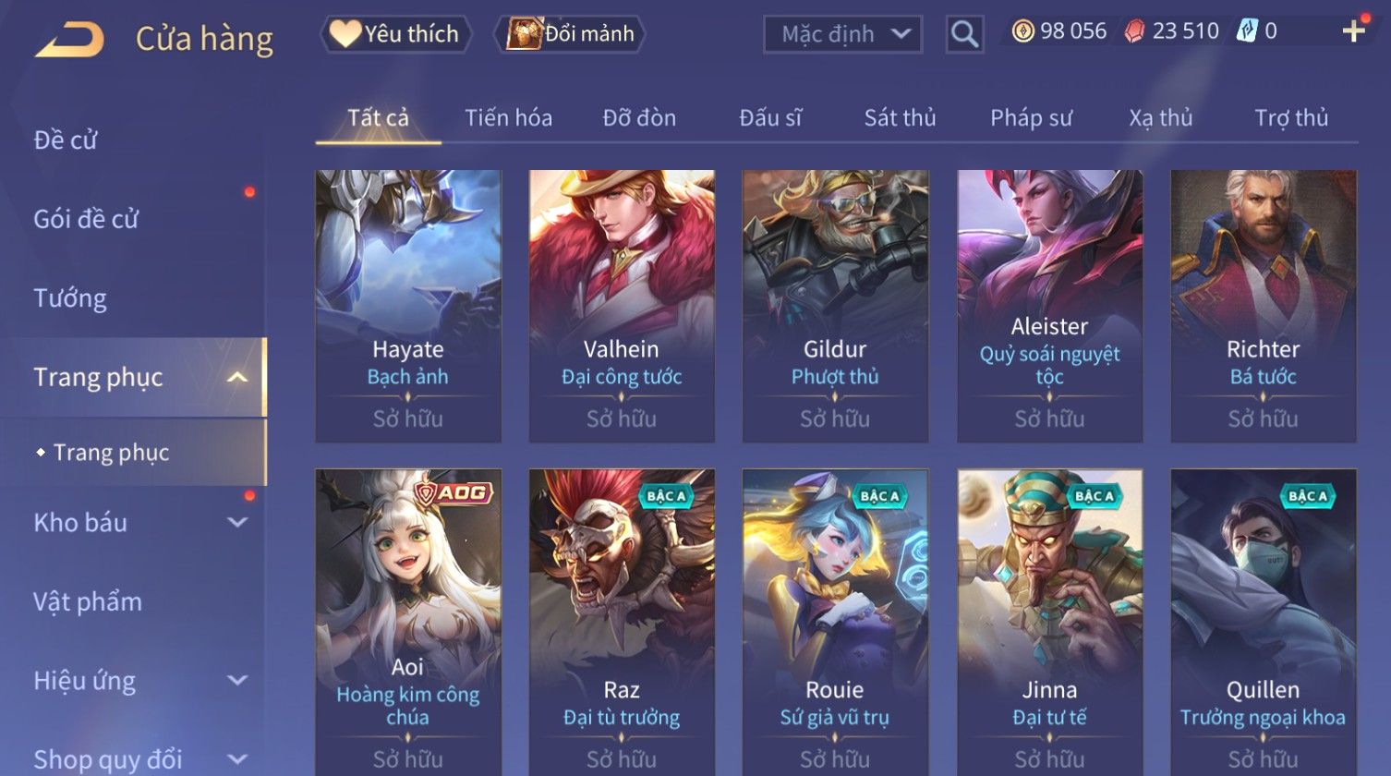1391x776 pixels.
Task: Switch to the Sát thủ tab
Action: [900, 118]
